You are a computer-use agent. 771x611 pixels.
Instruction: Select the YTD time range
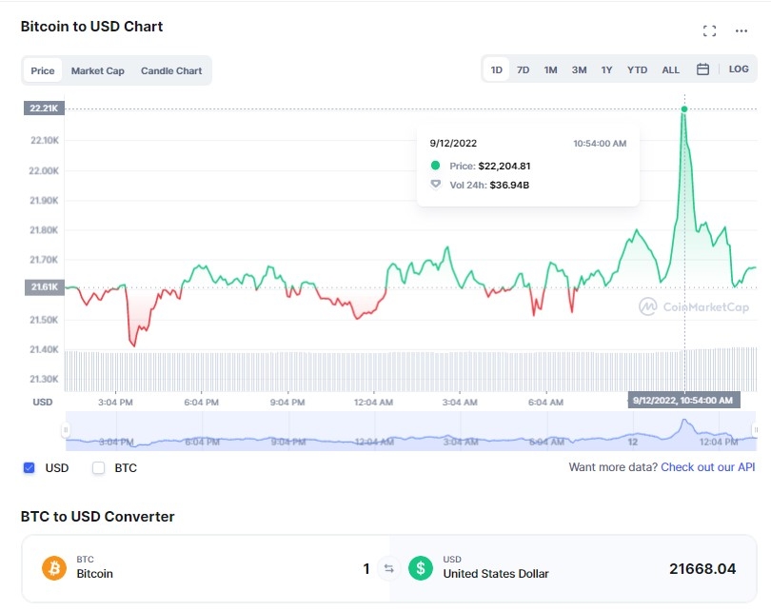(x=637, y=69)
